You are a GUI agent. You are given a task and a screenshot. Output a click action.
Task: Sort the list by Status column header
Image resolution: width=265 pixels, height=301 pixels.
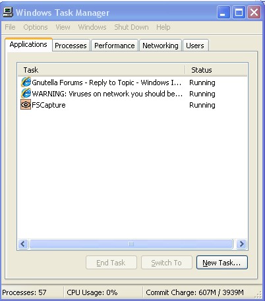tap(216, 70)
